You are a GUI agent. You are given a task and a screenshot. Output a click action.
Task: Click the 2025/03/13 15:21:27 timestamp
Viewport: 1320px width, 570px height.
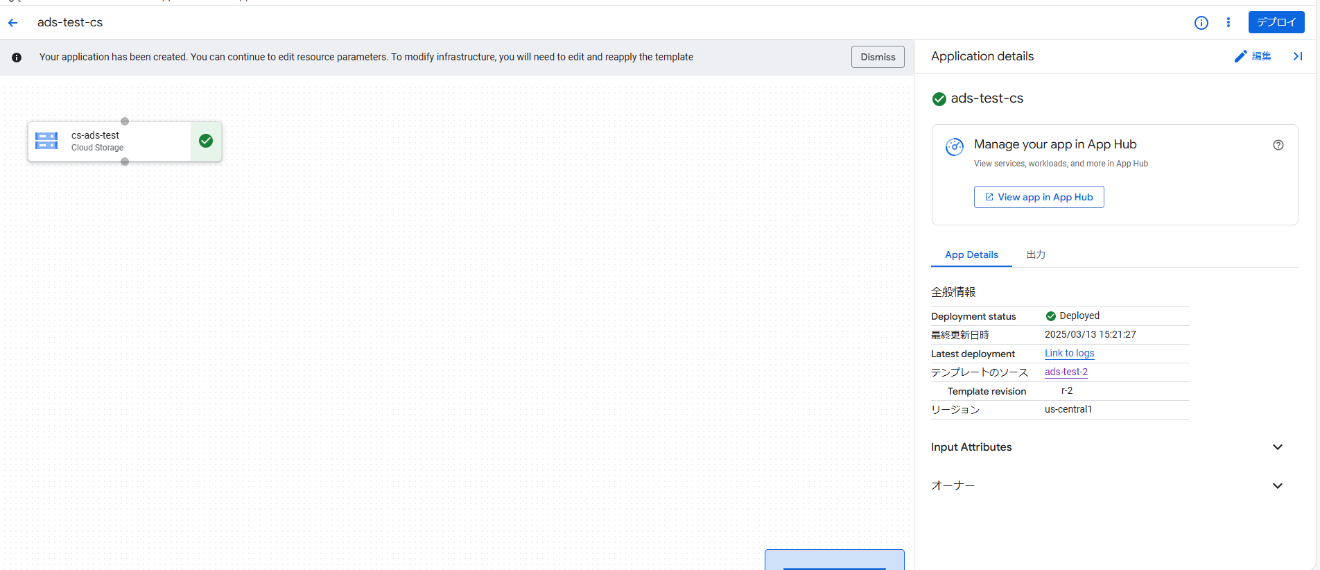click(1091, 334)
